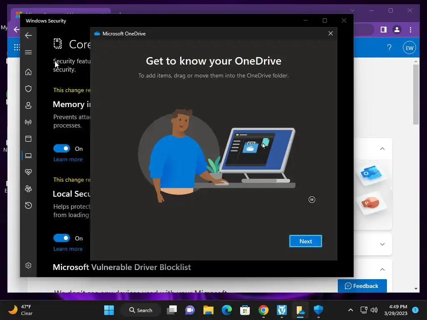Open the notification badge in tray
The image size is (427, 320).
click(x=415, y=310)
